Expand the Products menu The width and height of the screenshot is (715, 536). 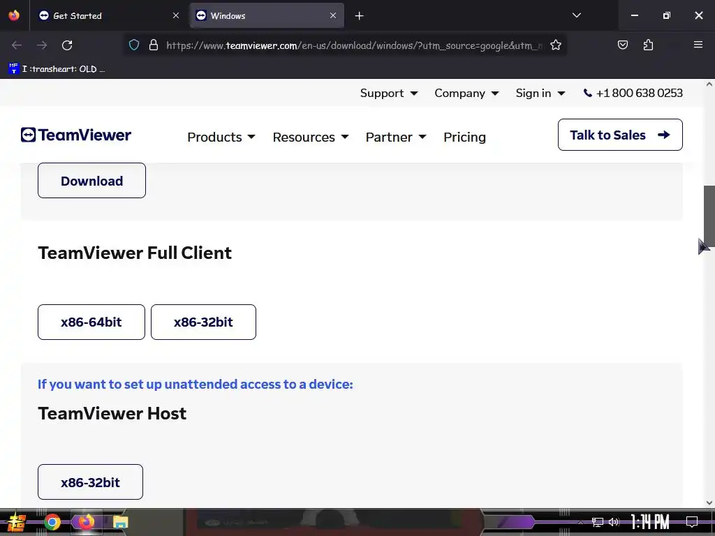pyautogui.click(x=221, y=137)
